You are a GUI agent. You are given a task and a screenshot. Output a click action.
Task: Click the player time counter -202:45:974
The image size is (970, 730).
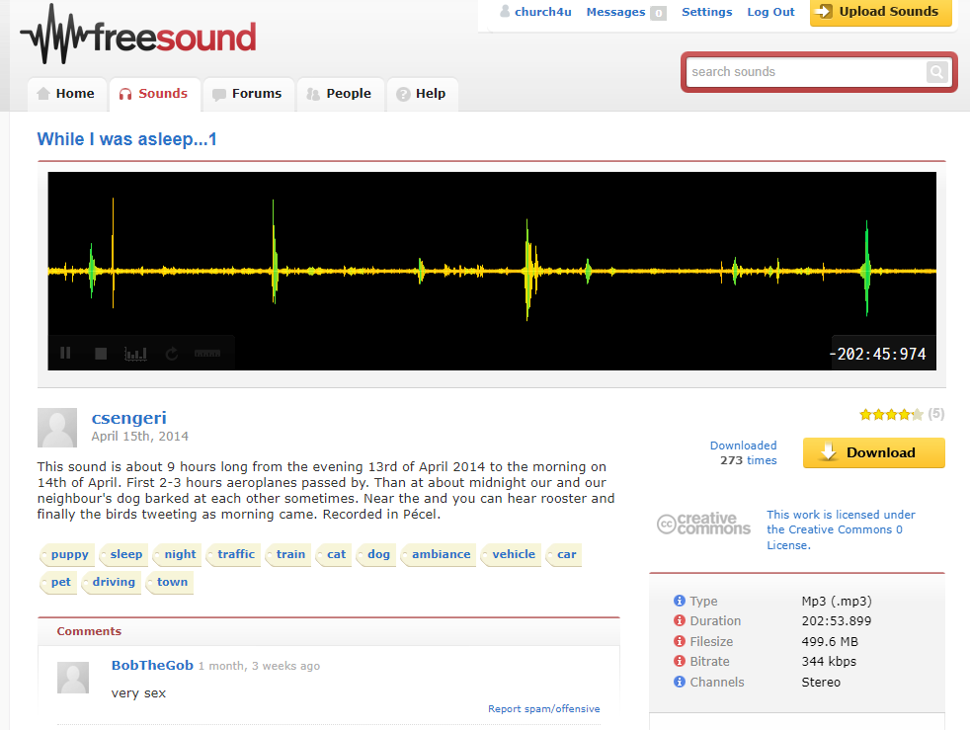coord(877,354)
